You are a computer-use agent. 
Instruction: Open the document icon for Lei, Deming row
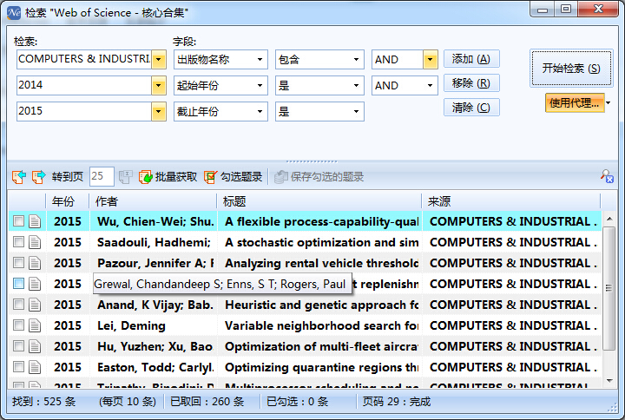click(35, 325)
